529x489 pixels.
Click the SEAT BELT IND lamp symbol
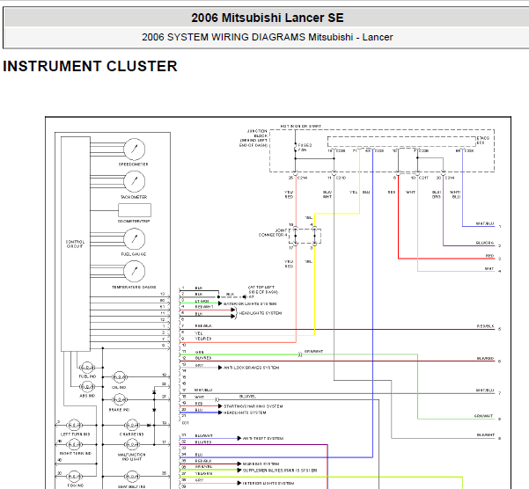click(132, 477)
